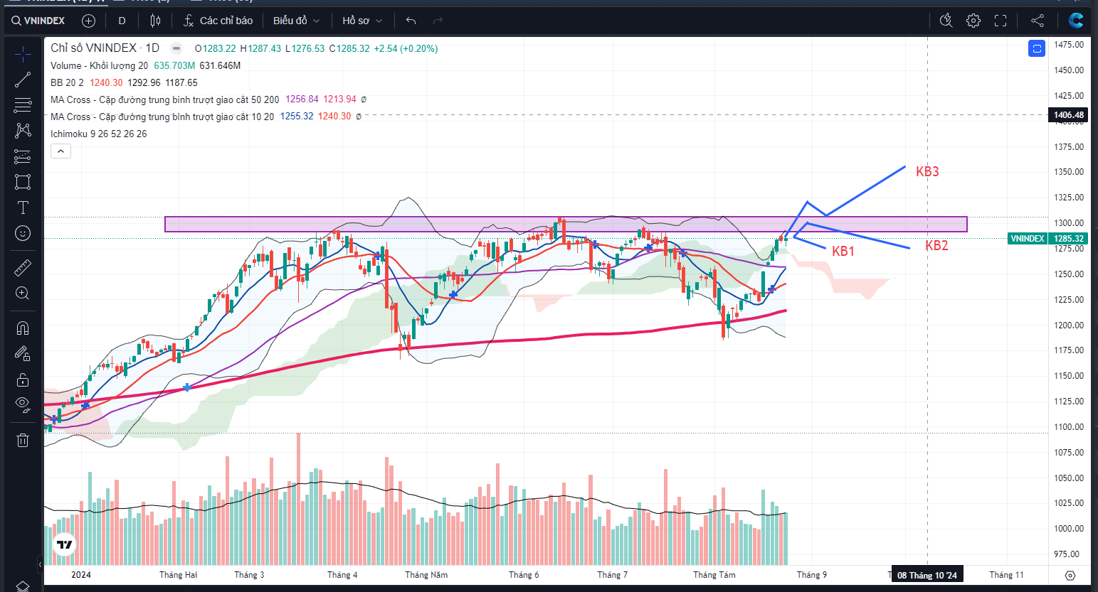The image size is (1098, 592).
Task: Select the BB 20 2 indicator legend
Action: [67, 82]
